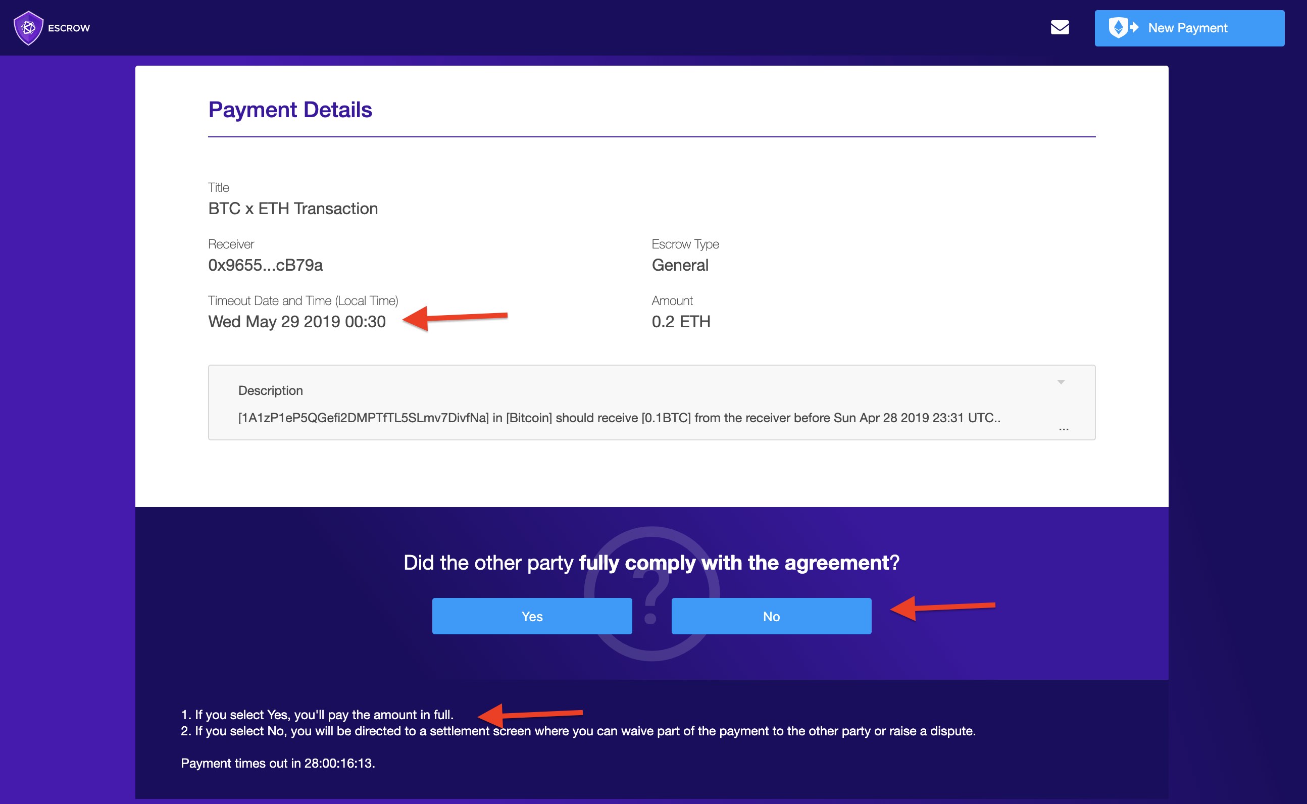The width and height of the screenshot is (1307, 804).
Task: Click the BTC x ETH Transaction title
Action: pyautogui.click(x=293, y=209)
